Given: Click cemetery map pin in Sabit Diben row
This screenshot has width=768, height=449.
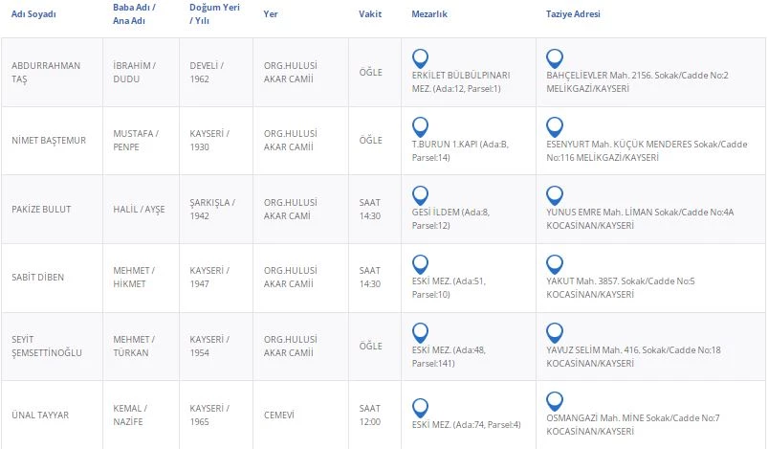Looking at the screenshot, I should pos(419,264).
